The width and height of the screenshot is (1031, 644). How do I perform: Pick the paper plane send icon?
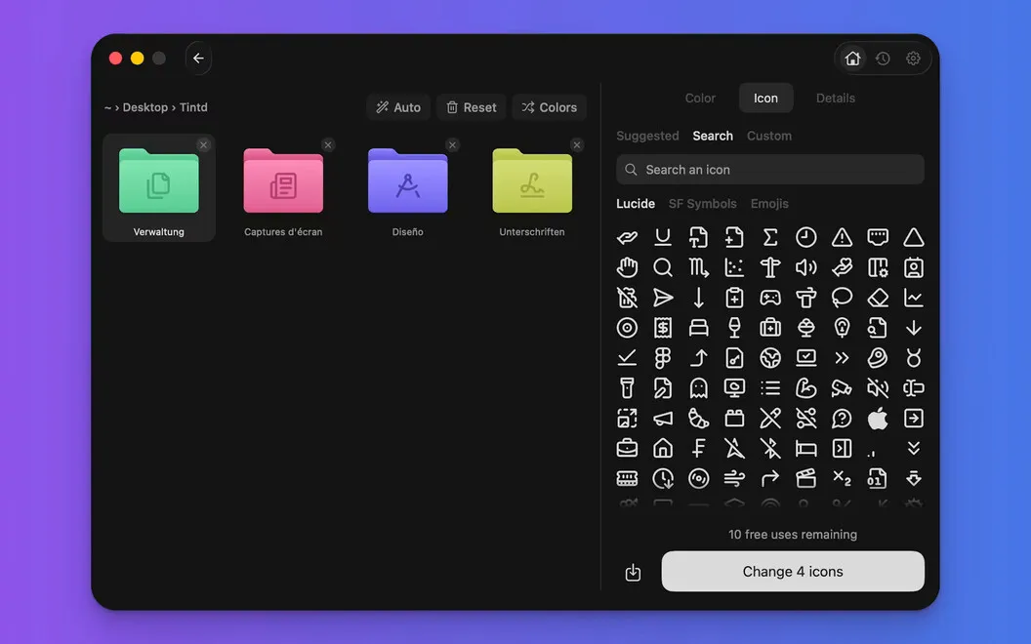[663, 298]
